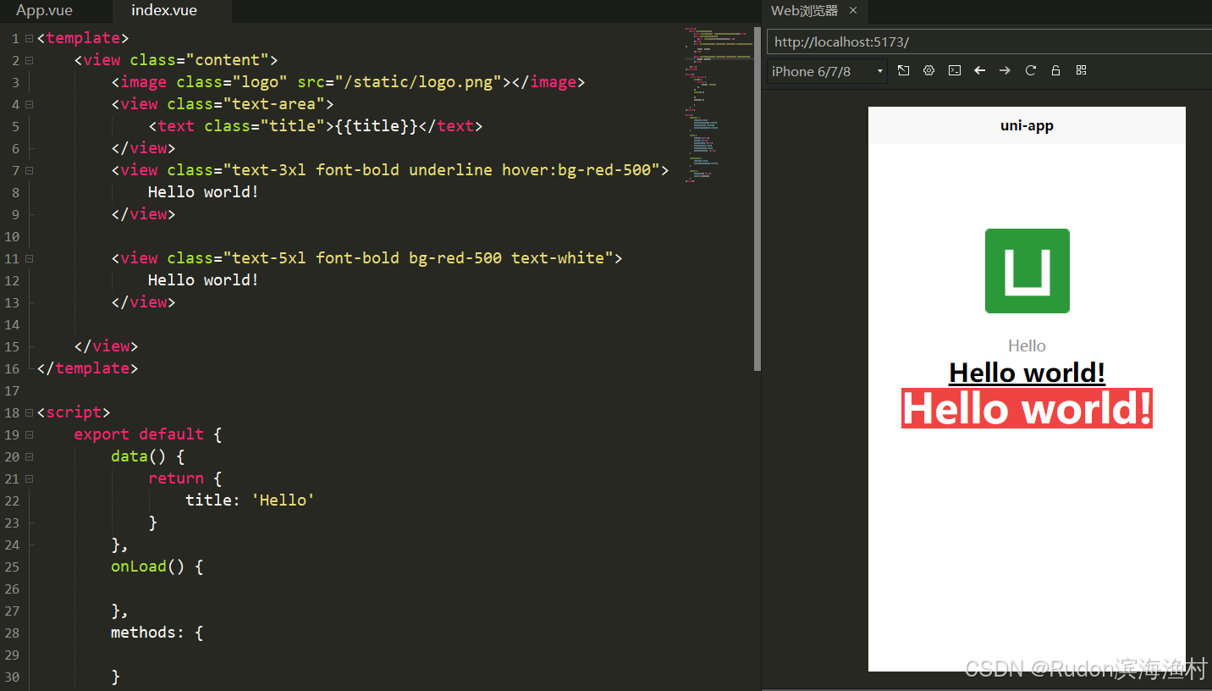Toggle the lock icon in preview toolbar
The image size is (1212, 691).
click(x=1056, y=71)
